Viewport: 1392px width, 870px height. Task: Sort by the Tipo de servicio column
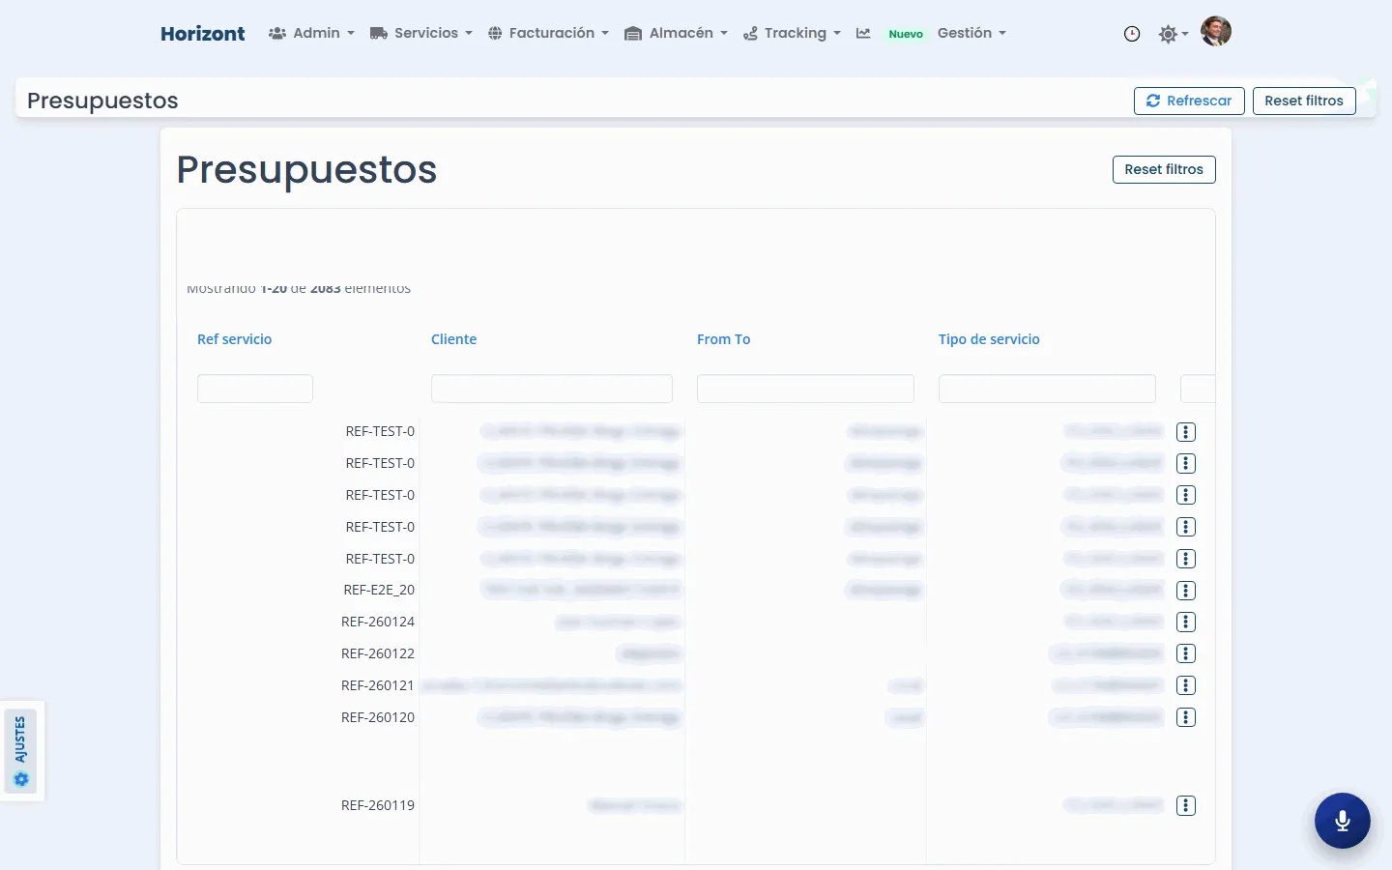[989, 339]
